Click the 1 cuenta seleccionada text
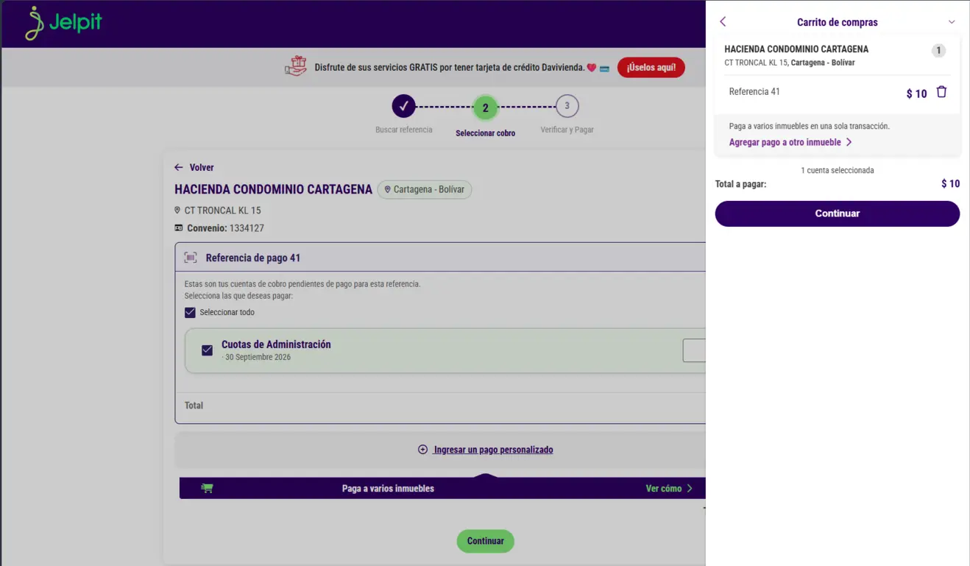 click(838, 170)
